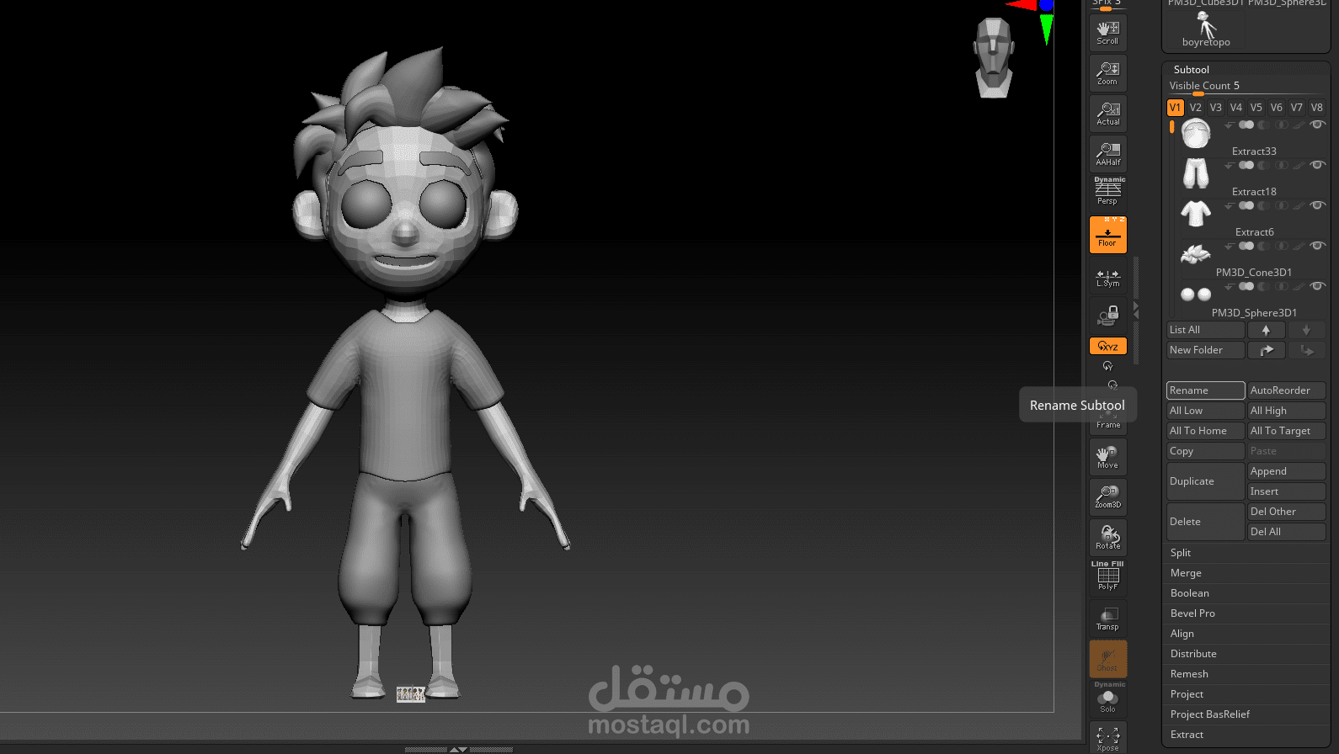Screen dimensions: 1339x754
Task: Select the PM3D_Cone3D1 hair subtool thumbnail
Action: point(1196,254)
